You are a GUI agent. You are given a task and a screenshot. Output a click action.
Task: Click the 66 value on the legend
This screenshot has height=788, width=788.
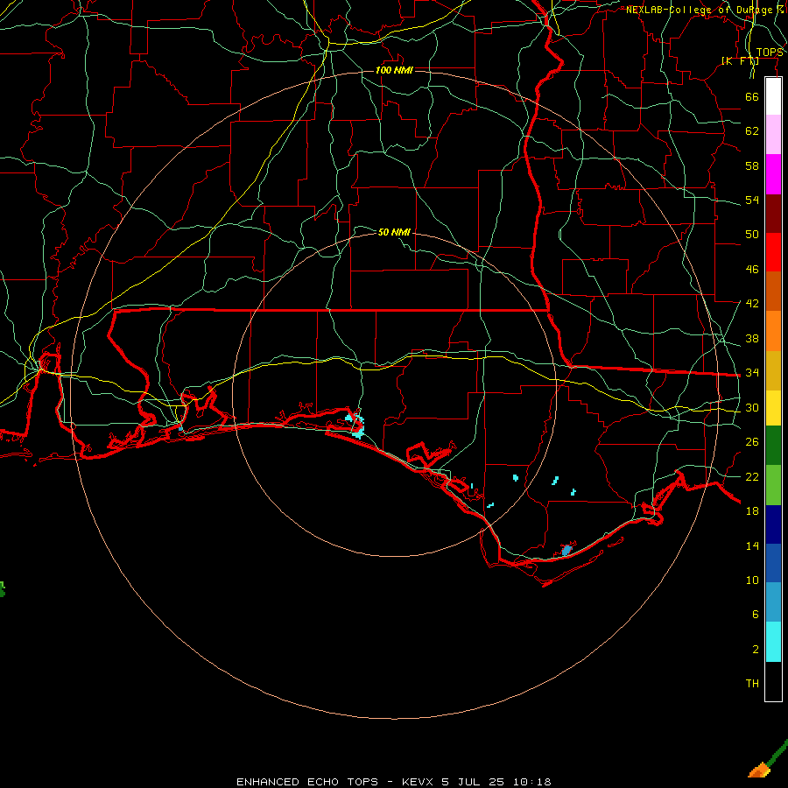tap(752, 96)
